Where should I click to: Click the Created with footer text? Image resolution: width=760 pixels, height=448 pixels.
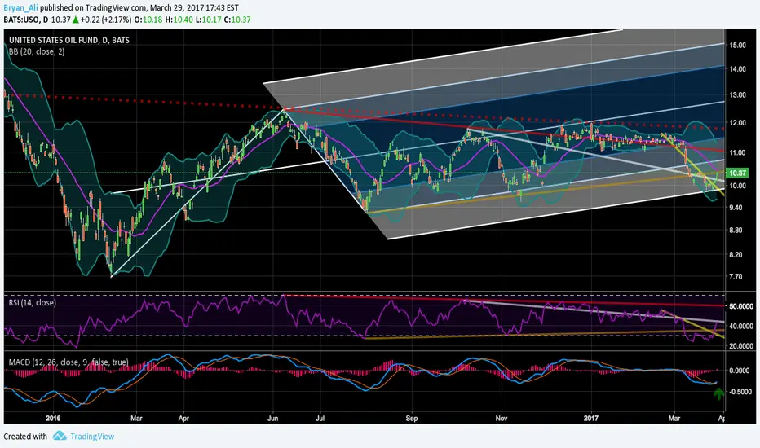pos(25,437)
